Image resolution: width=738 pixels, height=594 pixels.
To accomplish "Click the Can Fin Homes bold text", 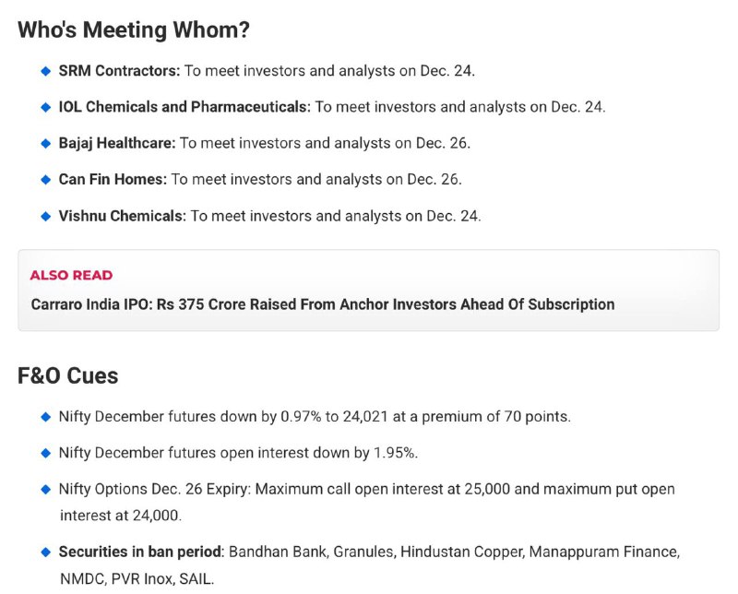I will (113, 180).
